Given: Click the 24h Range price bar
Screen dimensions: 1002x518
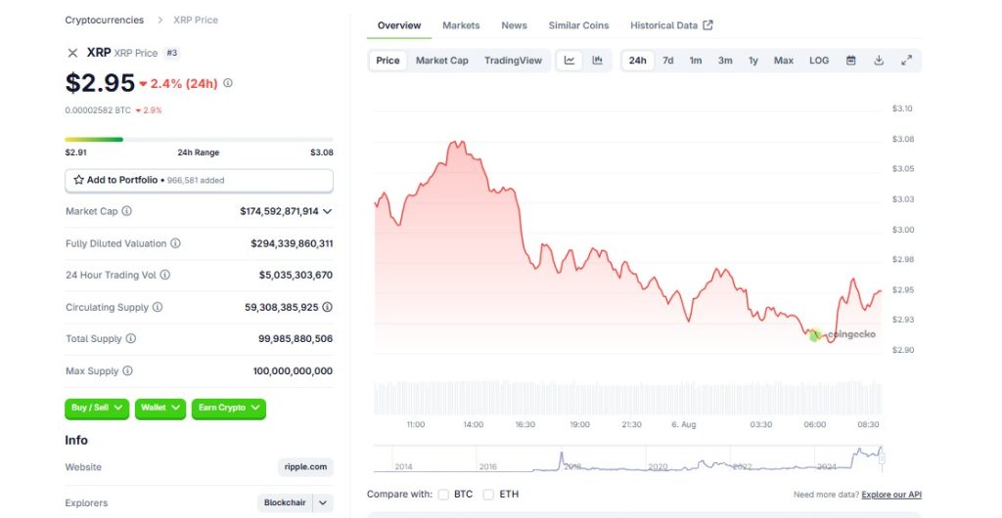Looking at the screenshot, I should tap(199, 140).
